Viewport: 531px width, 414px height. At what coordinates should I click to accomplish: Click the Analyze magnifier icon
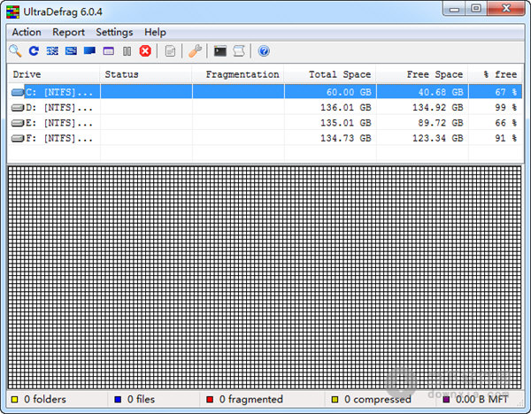15,51
